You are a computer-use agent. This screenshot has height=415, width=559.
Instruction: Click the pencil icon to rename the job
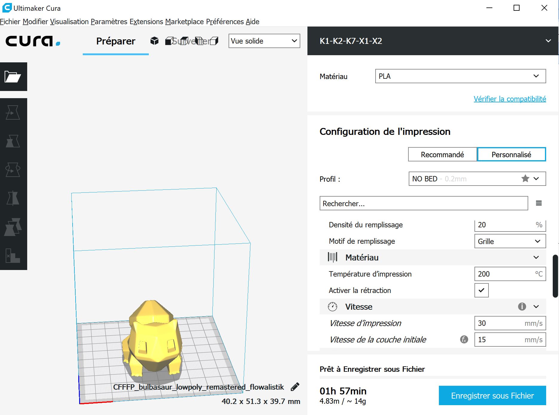click(295, 387)
